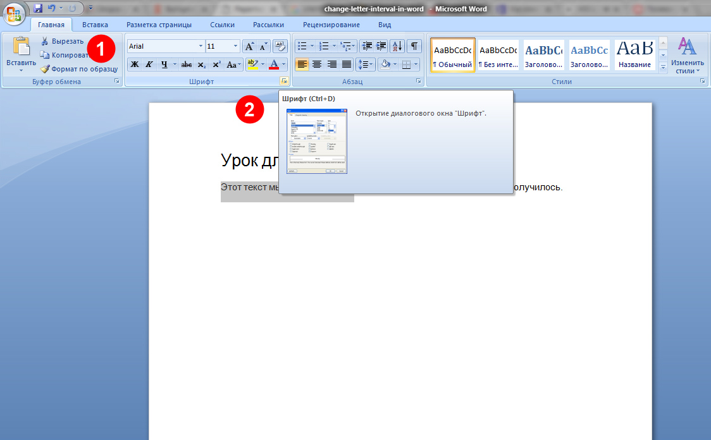Toggle italic К formatting
This screenshot has height=440, width=711.
149,64
